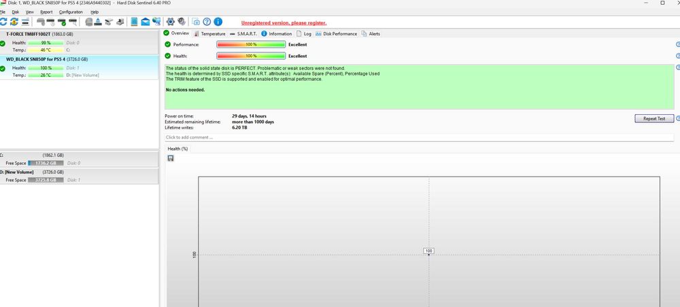Click help icon right of Performance row
This screenshot has height=307, width=680.
(x=678, y=44)
